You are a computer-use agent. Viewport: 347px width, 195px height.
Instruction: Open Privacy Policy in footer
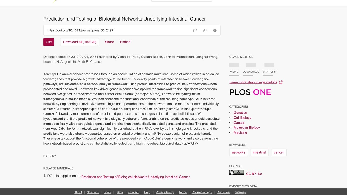pyautogui.click(x=165, y=192)
